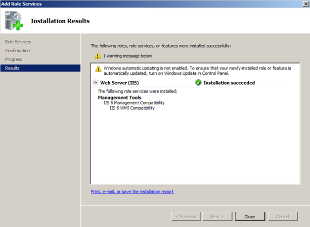Screen dimensions: 310x227
Task: Select the Role Services step
Action: click(x=18, y=42)
